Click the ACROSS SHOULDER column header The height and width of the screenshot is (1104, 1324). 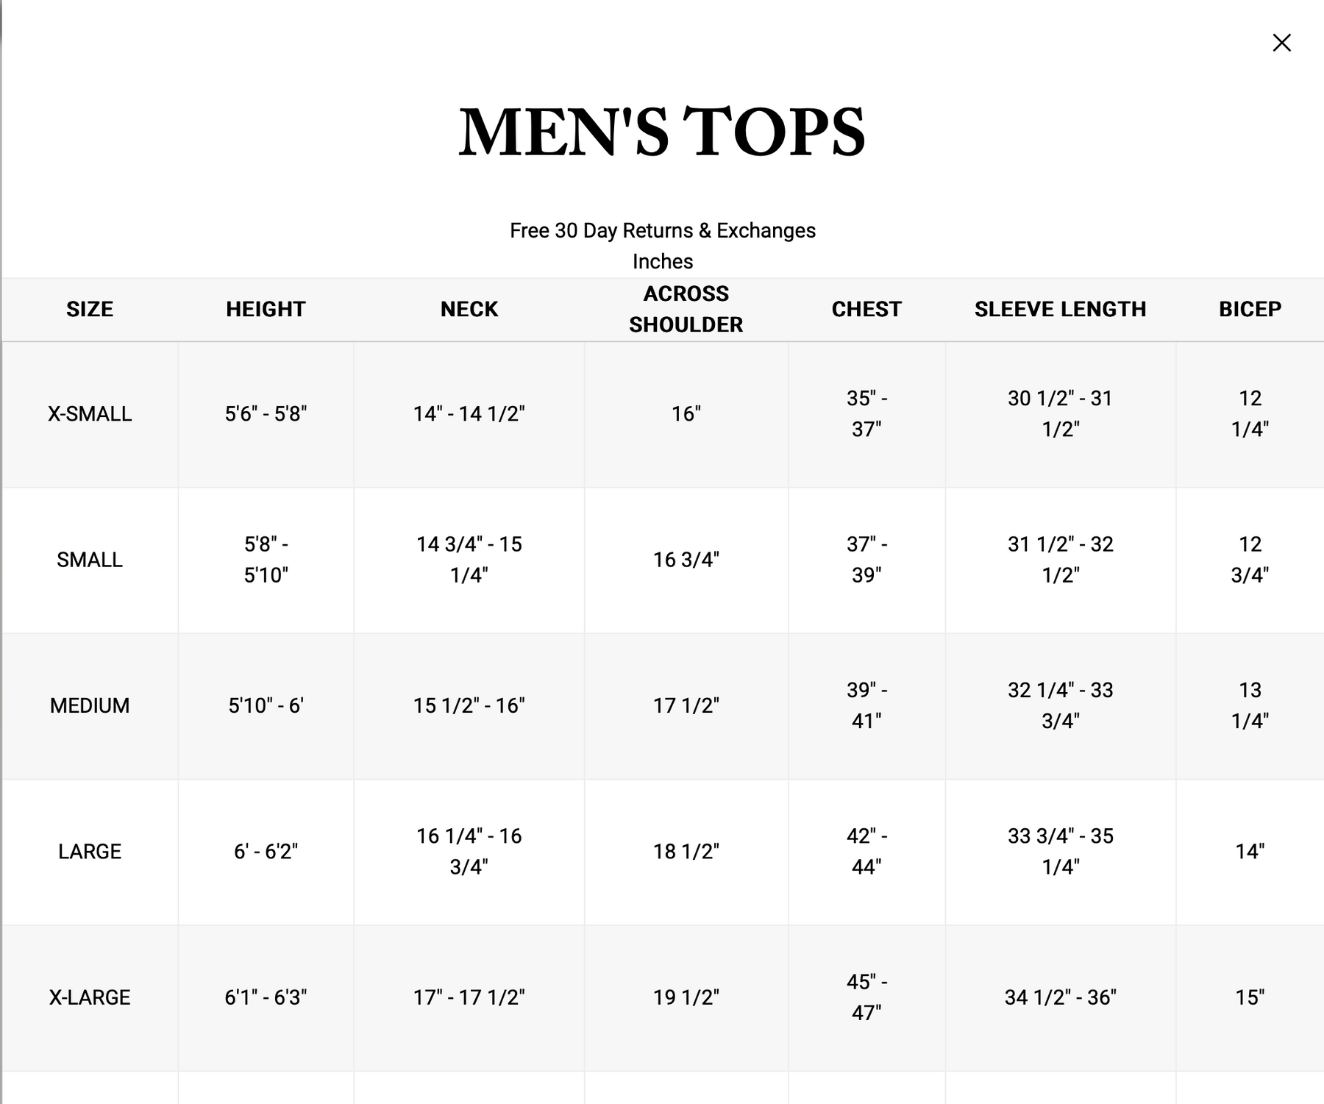(x=686, y=309)
